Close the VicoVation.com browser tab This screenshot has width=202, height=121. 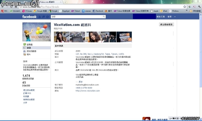tap(61, 2)
